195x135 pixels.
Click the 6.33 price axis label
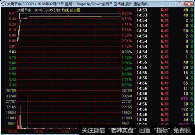click(x=13, y=19)
